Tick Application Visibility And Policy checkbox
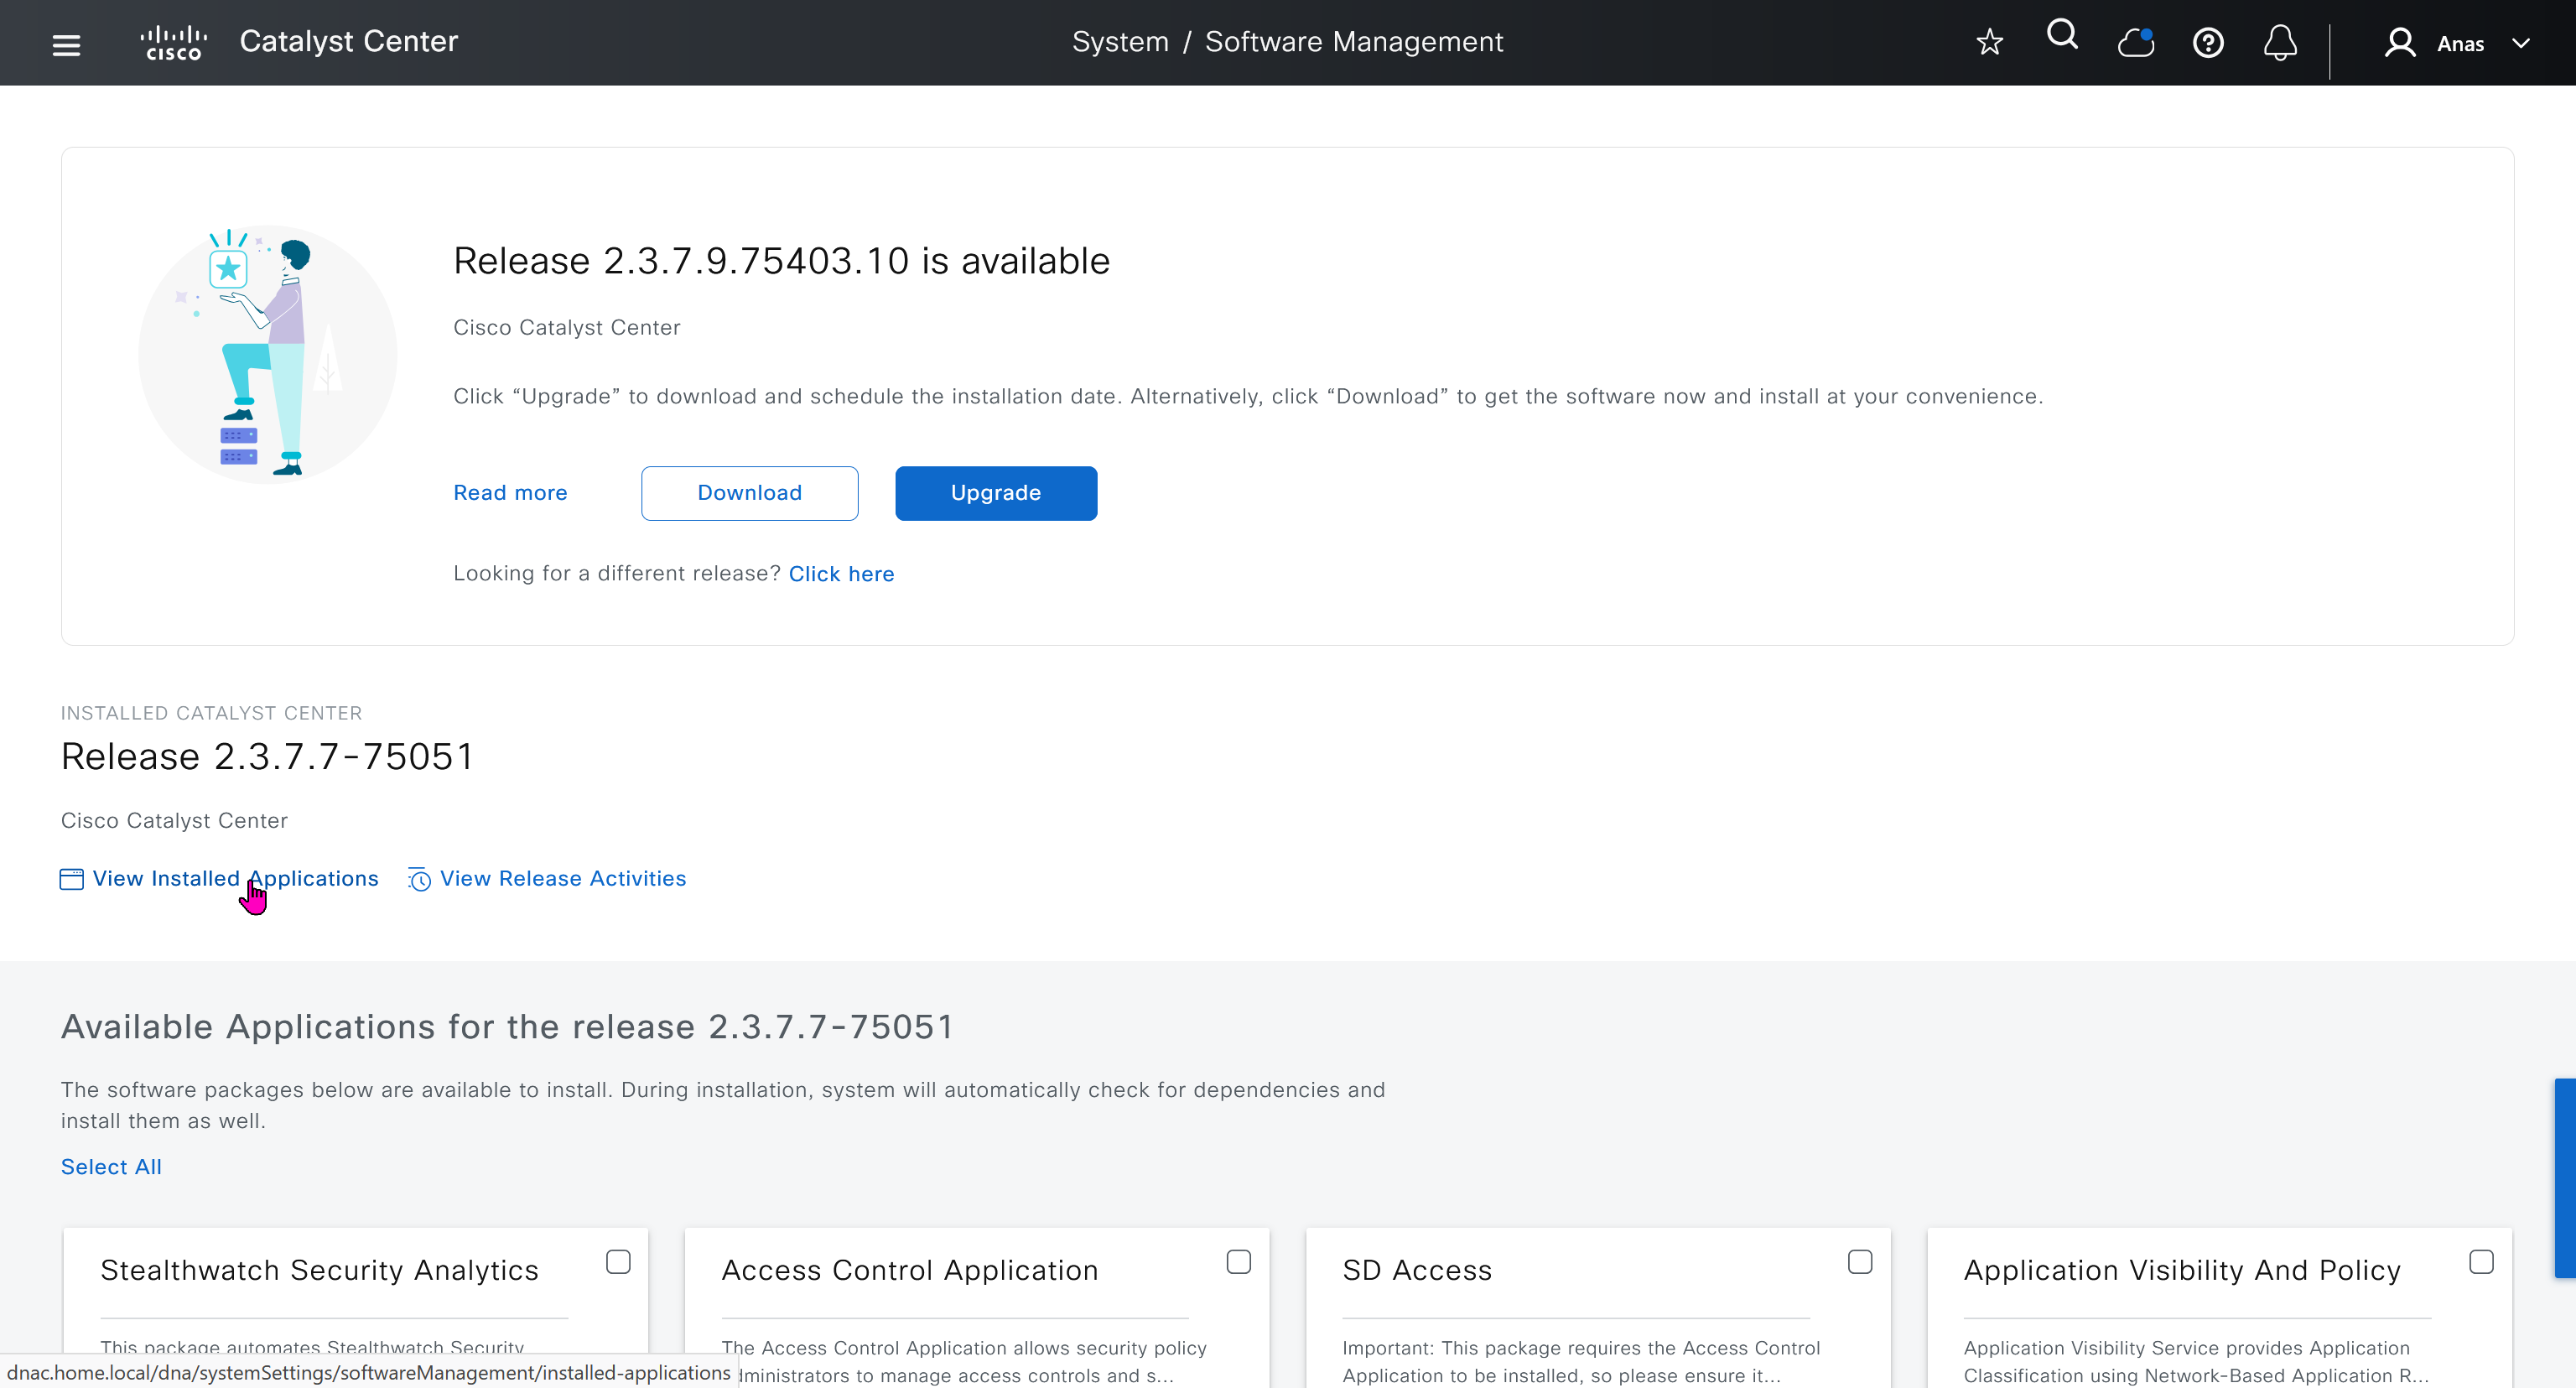The width and height of the screenshot is (2576, 1388). click(x=2480, y=1262)
